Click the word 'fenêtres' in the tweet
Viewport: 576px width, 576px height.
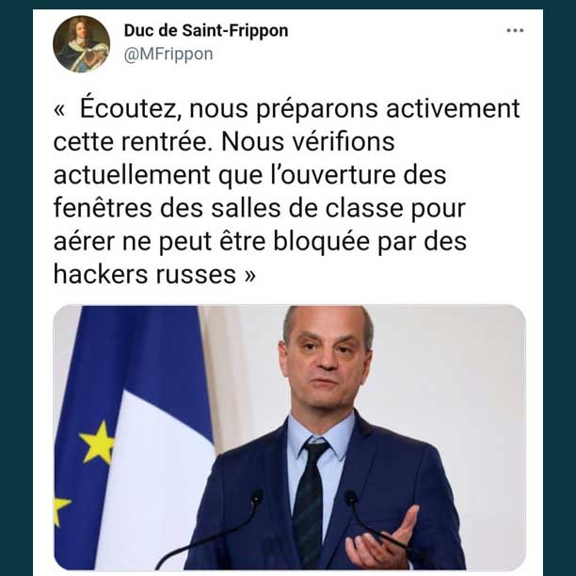coord(103,208)
